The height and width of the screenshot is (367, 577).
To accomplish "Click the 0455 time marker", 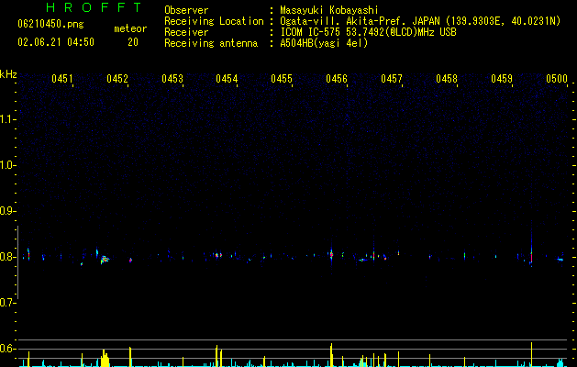I will click(x=282, y=79).
